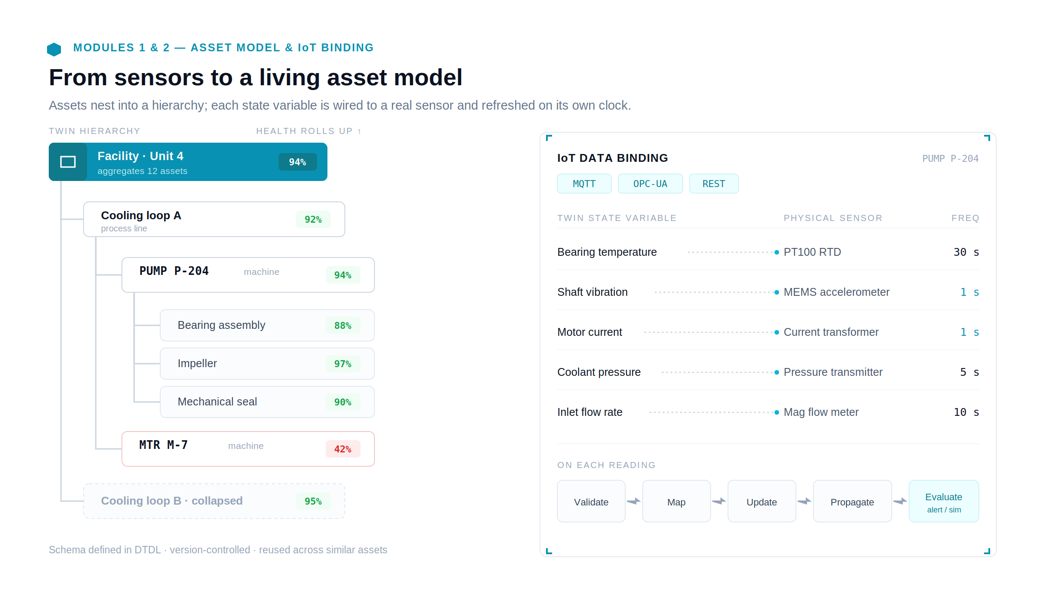Collapse the Cooling loop A node
This screenshot has height=609, width=1045.
tap(214, 219)
